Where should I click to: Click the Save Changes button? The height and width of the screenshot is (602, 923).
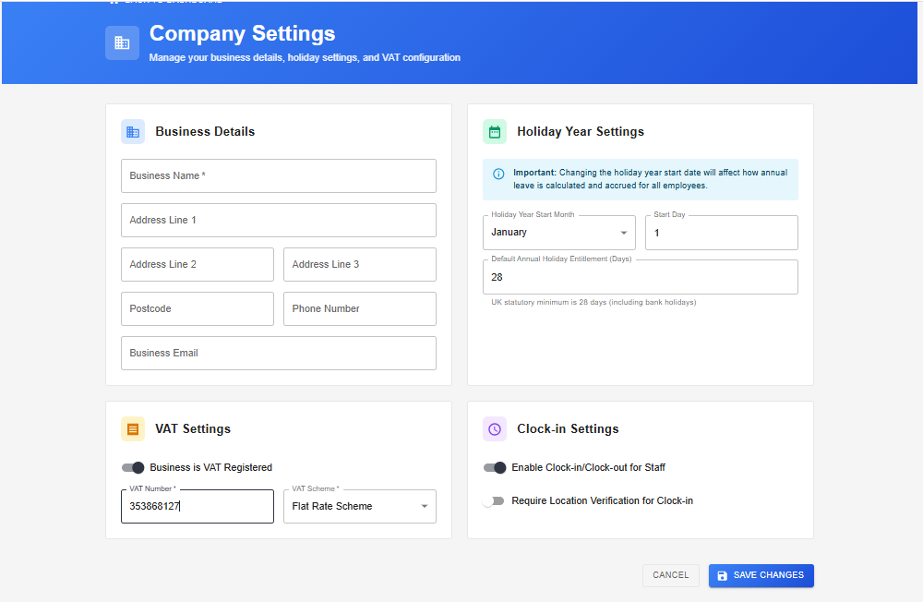pyautogui.click(x=761, y=575)
